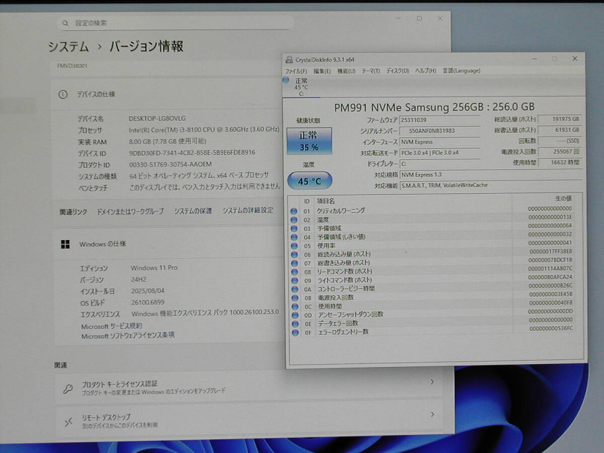Image resolution: width=604 pixels, height=453 pixels.
Task: Click the 正常 35% health status button
Action: [309, 141]
